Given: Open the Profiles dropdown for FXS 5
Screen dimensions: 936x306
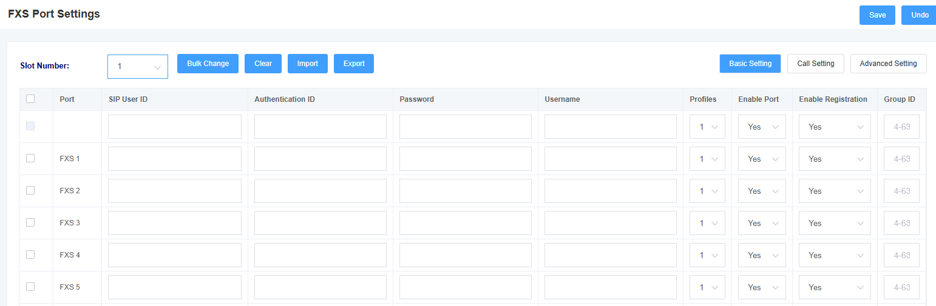Looking at the screenshot, I should click(x=707, y=287).
